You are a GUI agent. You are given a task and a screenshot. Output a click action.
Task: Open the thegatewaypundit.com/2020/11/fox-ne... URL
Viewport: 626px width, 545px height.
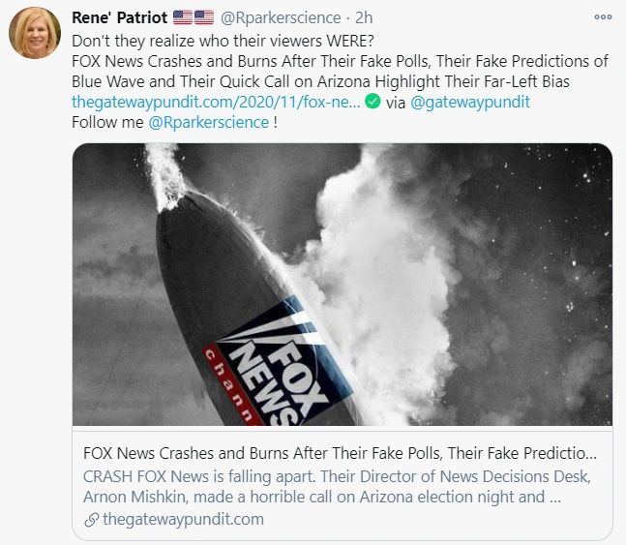coord(216,102)
